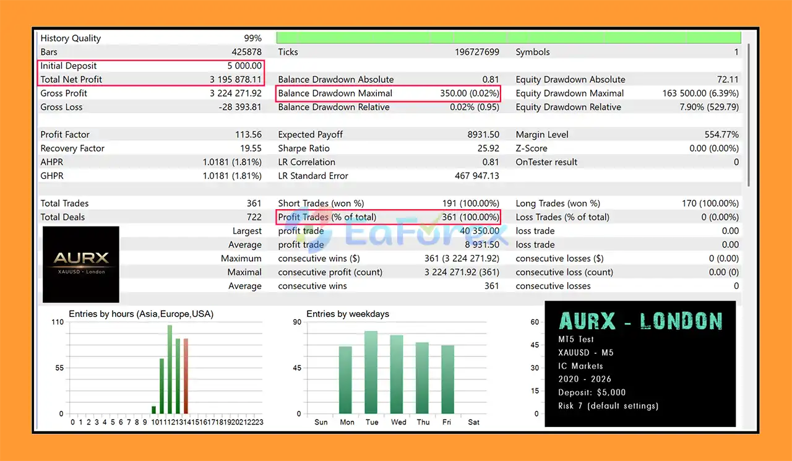This screenshot has width=792, height=461.
Task: Click the red bar in the hourly entries chart
Action: 186,376
